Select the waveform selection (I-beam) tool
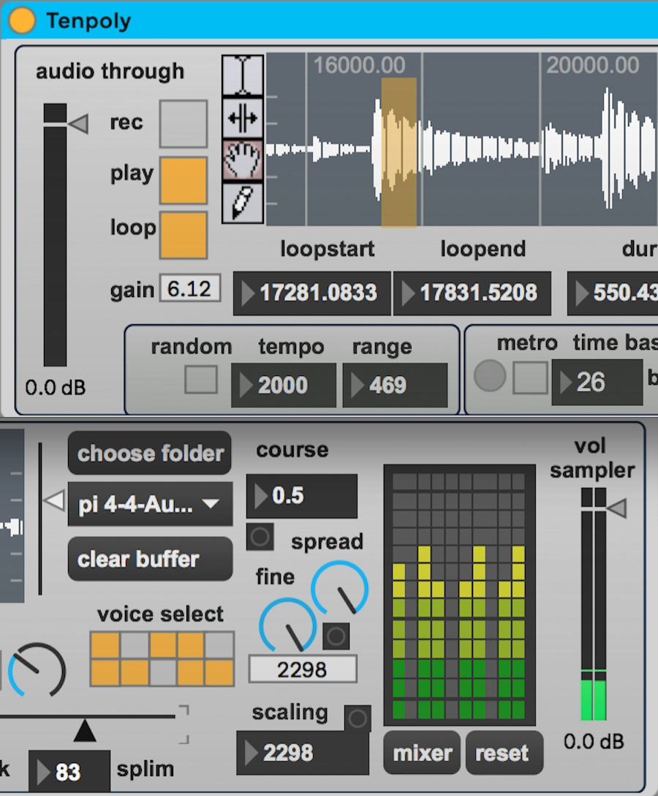This screenshot has width=658, height=796. [243, 75]
